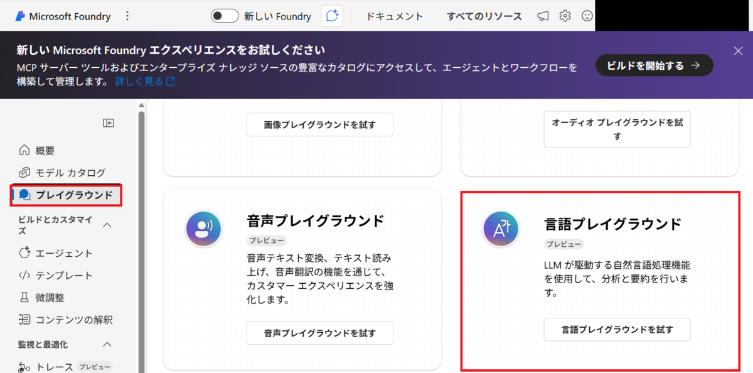
Task: Open the chat sparkle icon in header
Action: tap(332, 16)
